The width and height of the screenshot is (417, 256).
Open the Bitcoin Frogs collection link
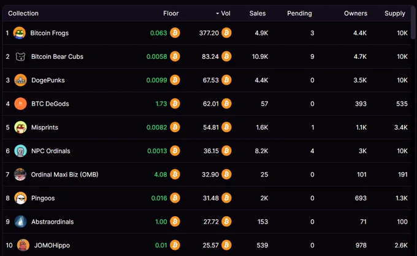(x=50, y=33)
